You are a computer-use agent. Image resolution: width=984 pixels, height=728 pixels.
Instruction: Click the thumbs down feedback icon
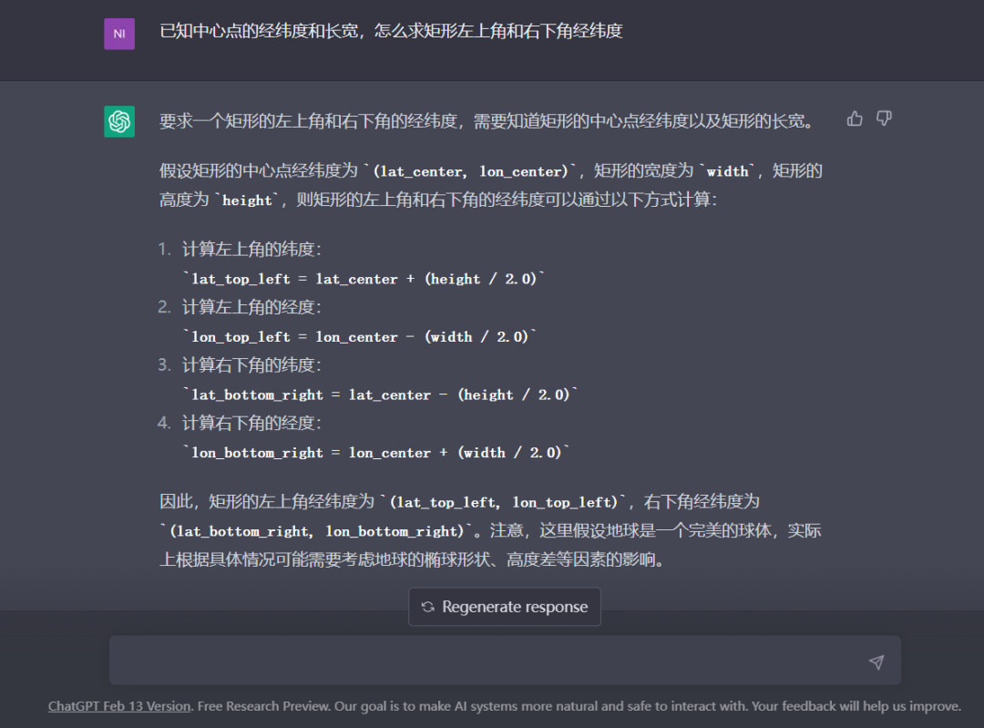[x=884, y=118]
